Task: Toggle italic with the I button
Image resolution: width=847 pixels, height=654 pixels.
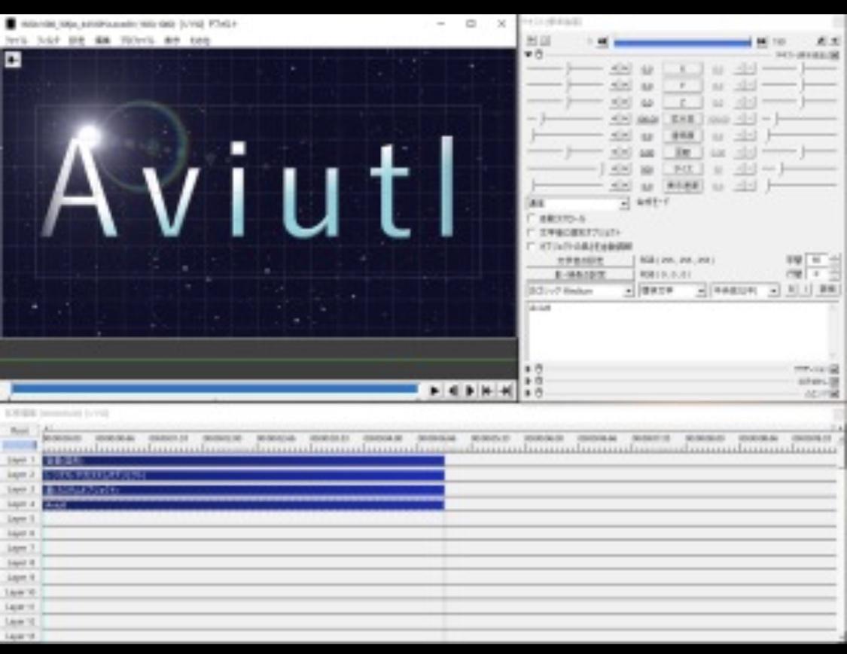Action: click(x=806, y=290)
